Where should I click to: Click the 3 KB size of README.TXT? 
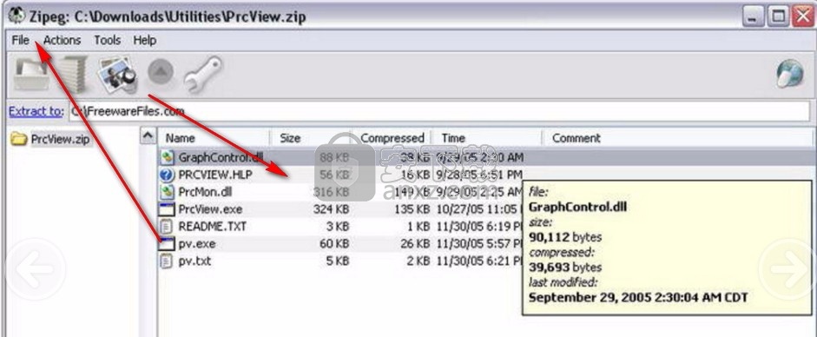click(x=337, y=226)
